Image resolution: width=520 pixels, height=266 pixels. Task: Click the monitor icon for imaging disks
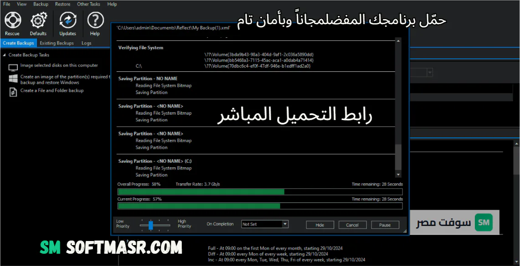[x=13, y=67]
